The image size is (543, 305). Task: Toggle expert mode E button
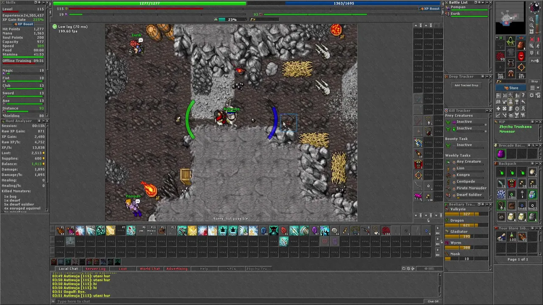(x=537, y=53)
